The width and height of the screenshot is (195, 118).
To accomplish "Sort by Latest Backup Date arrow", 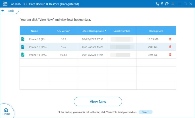I will tap(105, 31).
